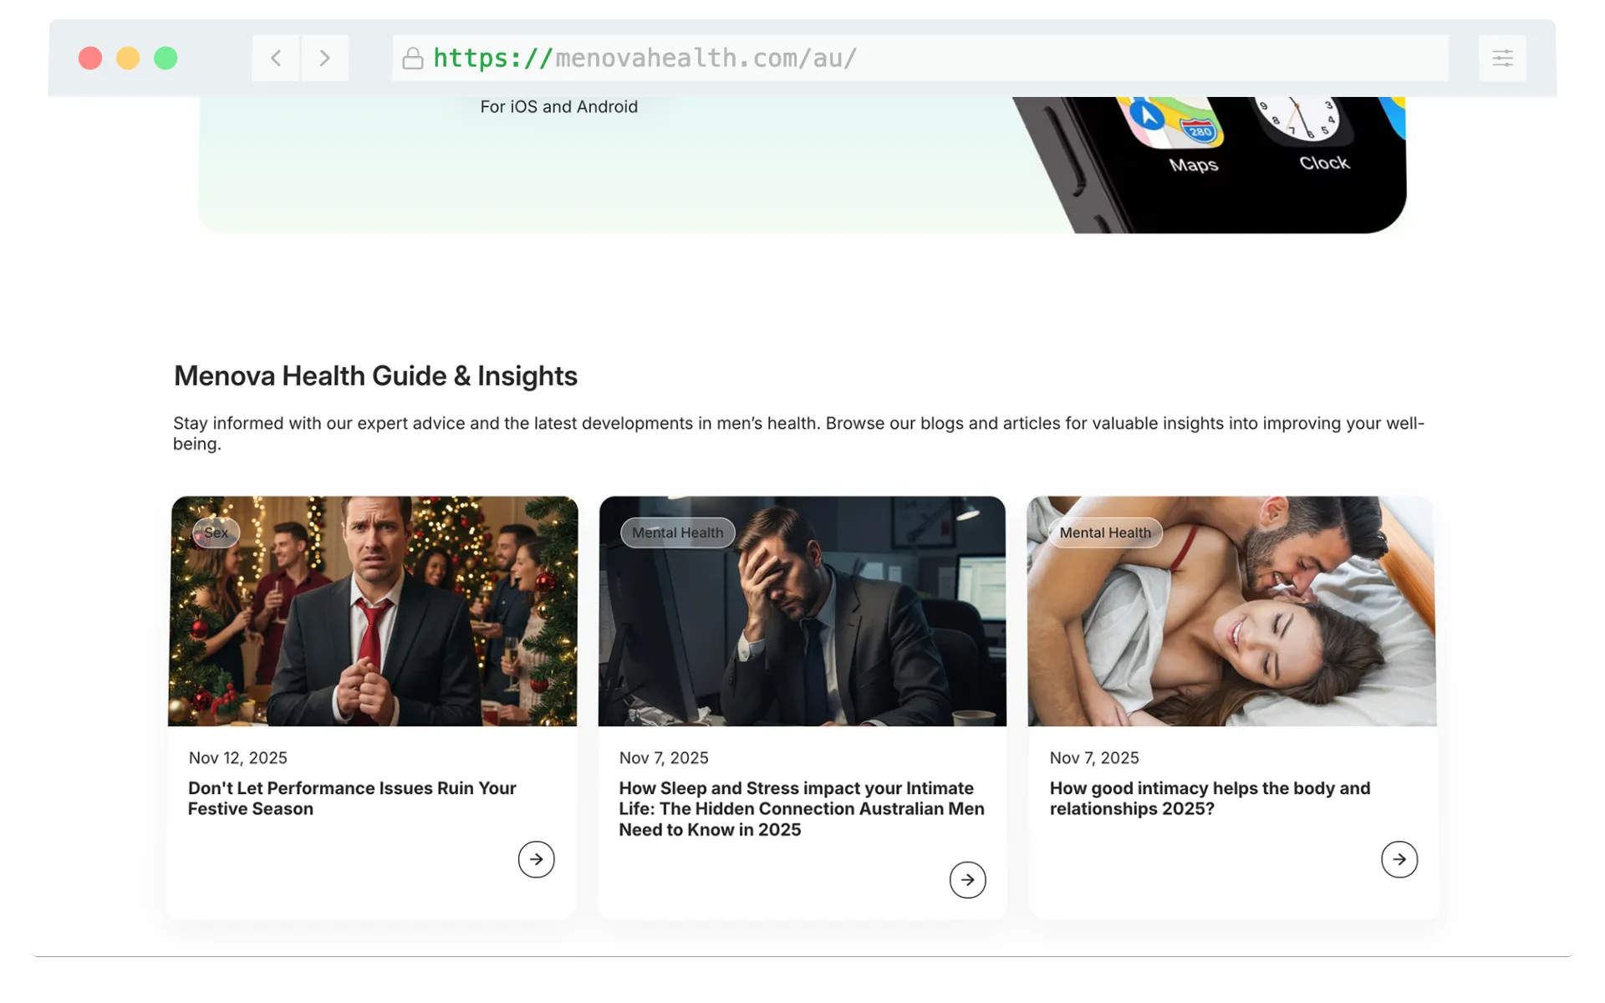The height and width of the screenshot is (1003, 1605).
Task: Open the How good intimacy helps the body article
Action: pyautogui.click(x=1209, y=798)
